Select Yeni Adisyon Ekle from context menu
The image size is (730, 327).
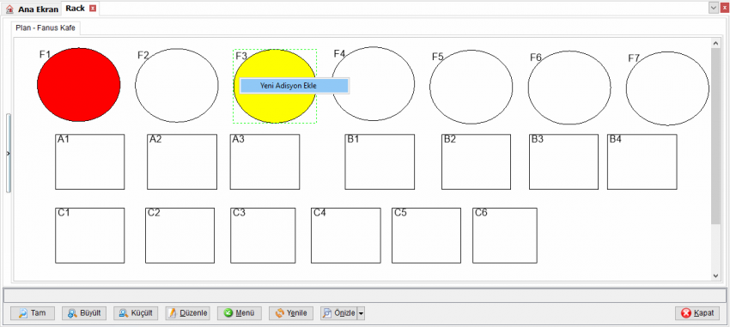[x=294, y=86]
